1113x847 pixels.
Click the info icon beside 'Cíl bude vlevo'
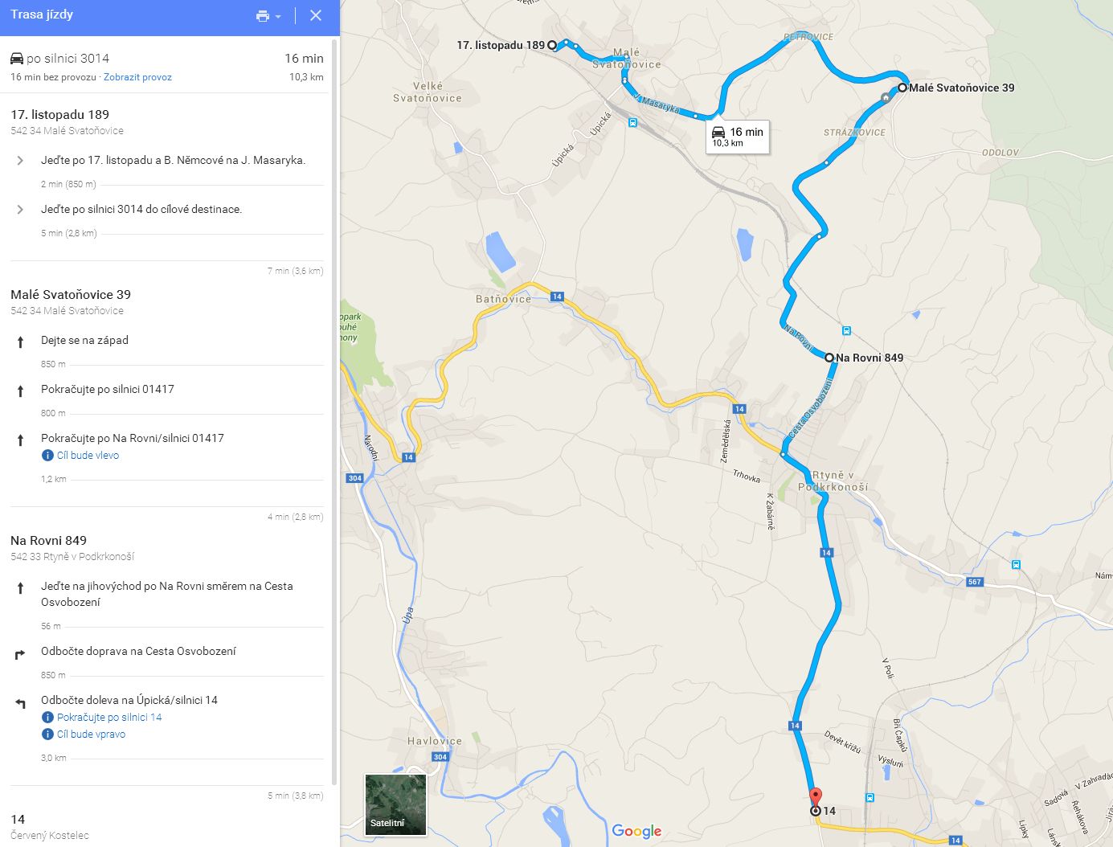coord(47,456)
